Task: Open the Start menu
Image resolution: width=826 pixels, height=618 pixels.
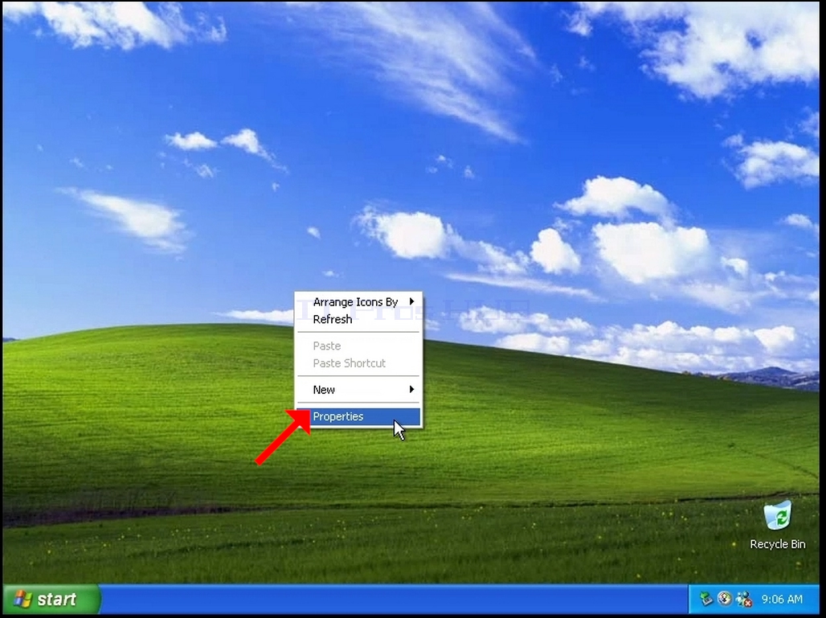Action: pyautogui.click(x=51, y=599)
